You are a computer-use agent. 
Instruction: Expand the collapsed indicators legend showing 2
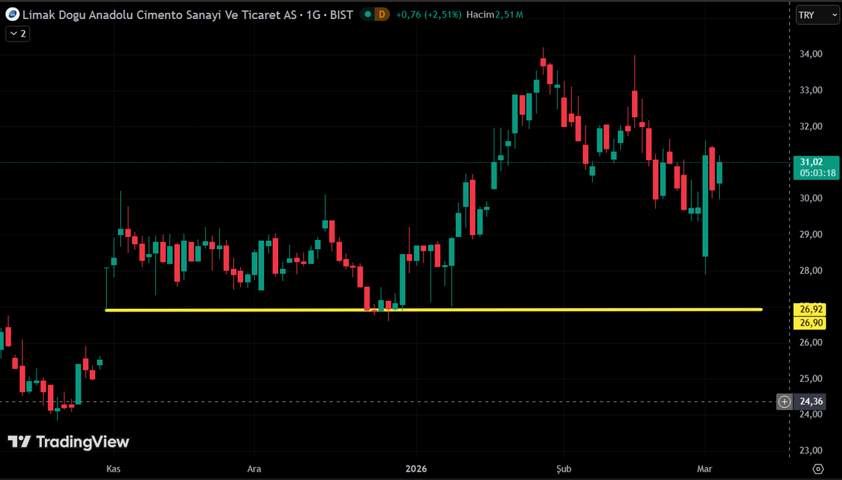(x=18, y=34)
